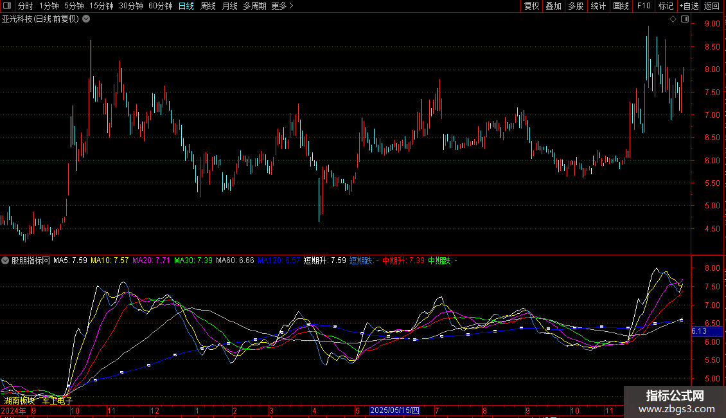Switch to 周线 weekly chart
The width and height of the screenshot is (726, 418).
[x=208, y=6]
